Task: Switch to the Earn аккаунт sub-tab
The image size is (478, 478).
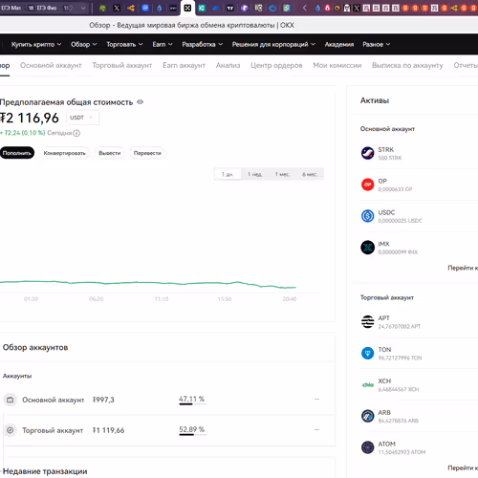Action: coord(184,65)
